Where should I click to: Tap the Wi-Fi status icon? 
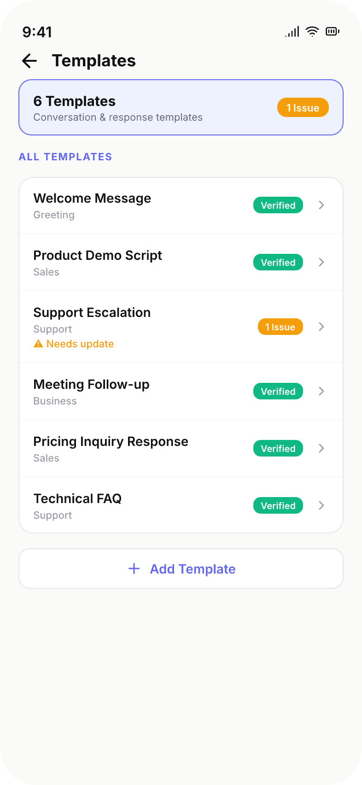pyautogui.click(x=312, y=31)
